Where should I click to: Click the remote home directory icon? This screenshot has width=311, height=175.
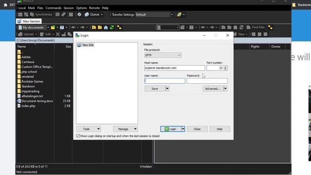235,27
